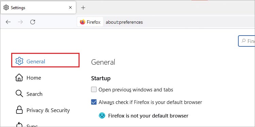
Task: Select the Home category label
Action: [34, 78]
